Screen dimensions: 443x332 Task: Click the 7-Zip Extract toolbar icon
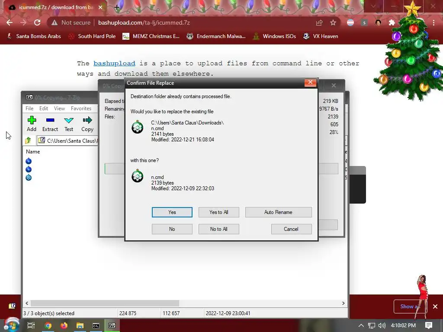(50, 124)
